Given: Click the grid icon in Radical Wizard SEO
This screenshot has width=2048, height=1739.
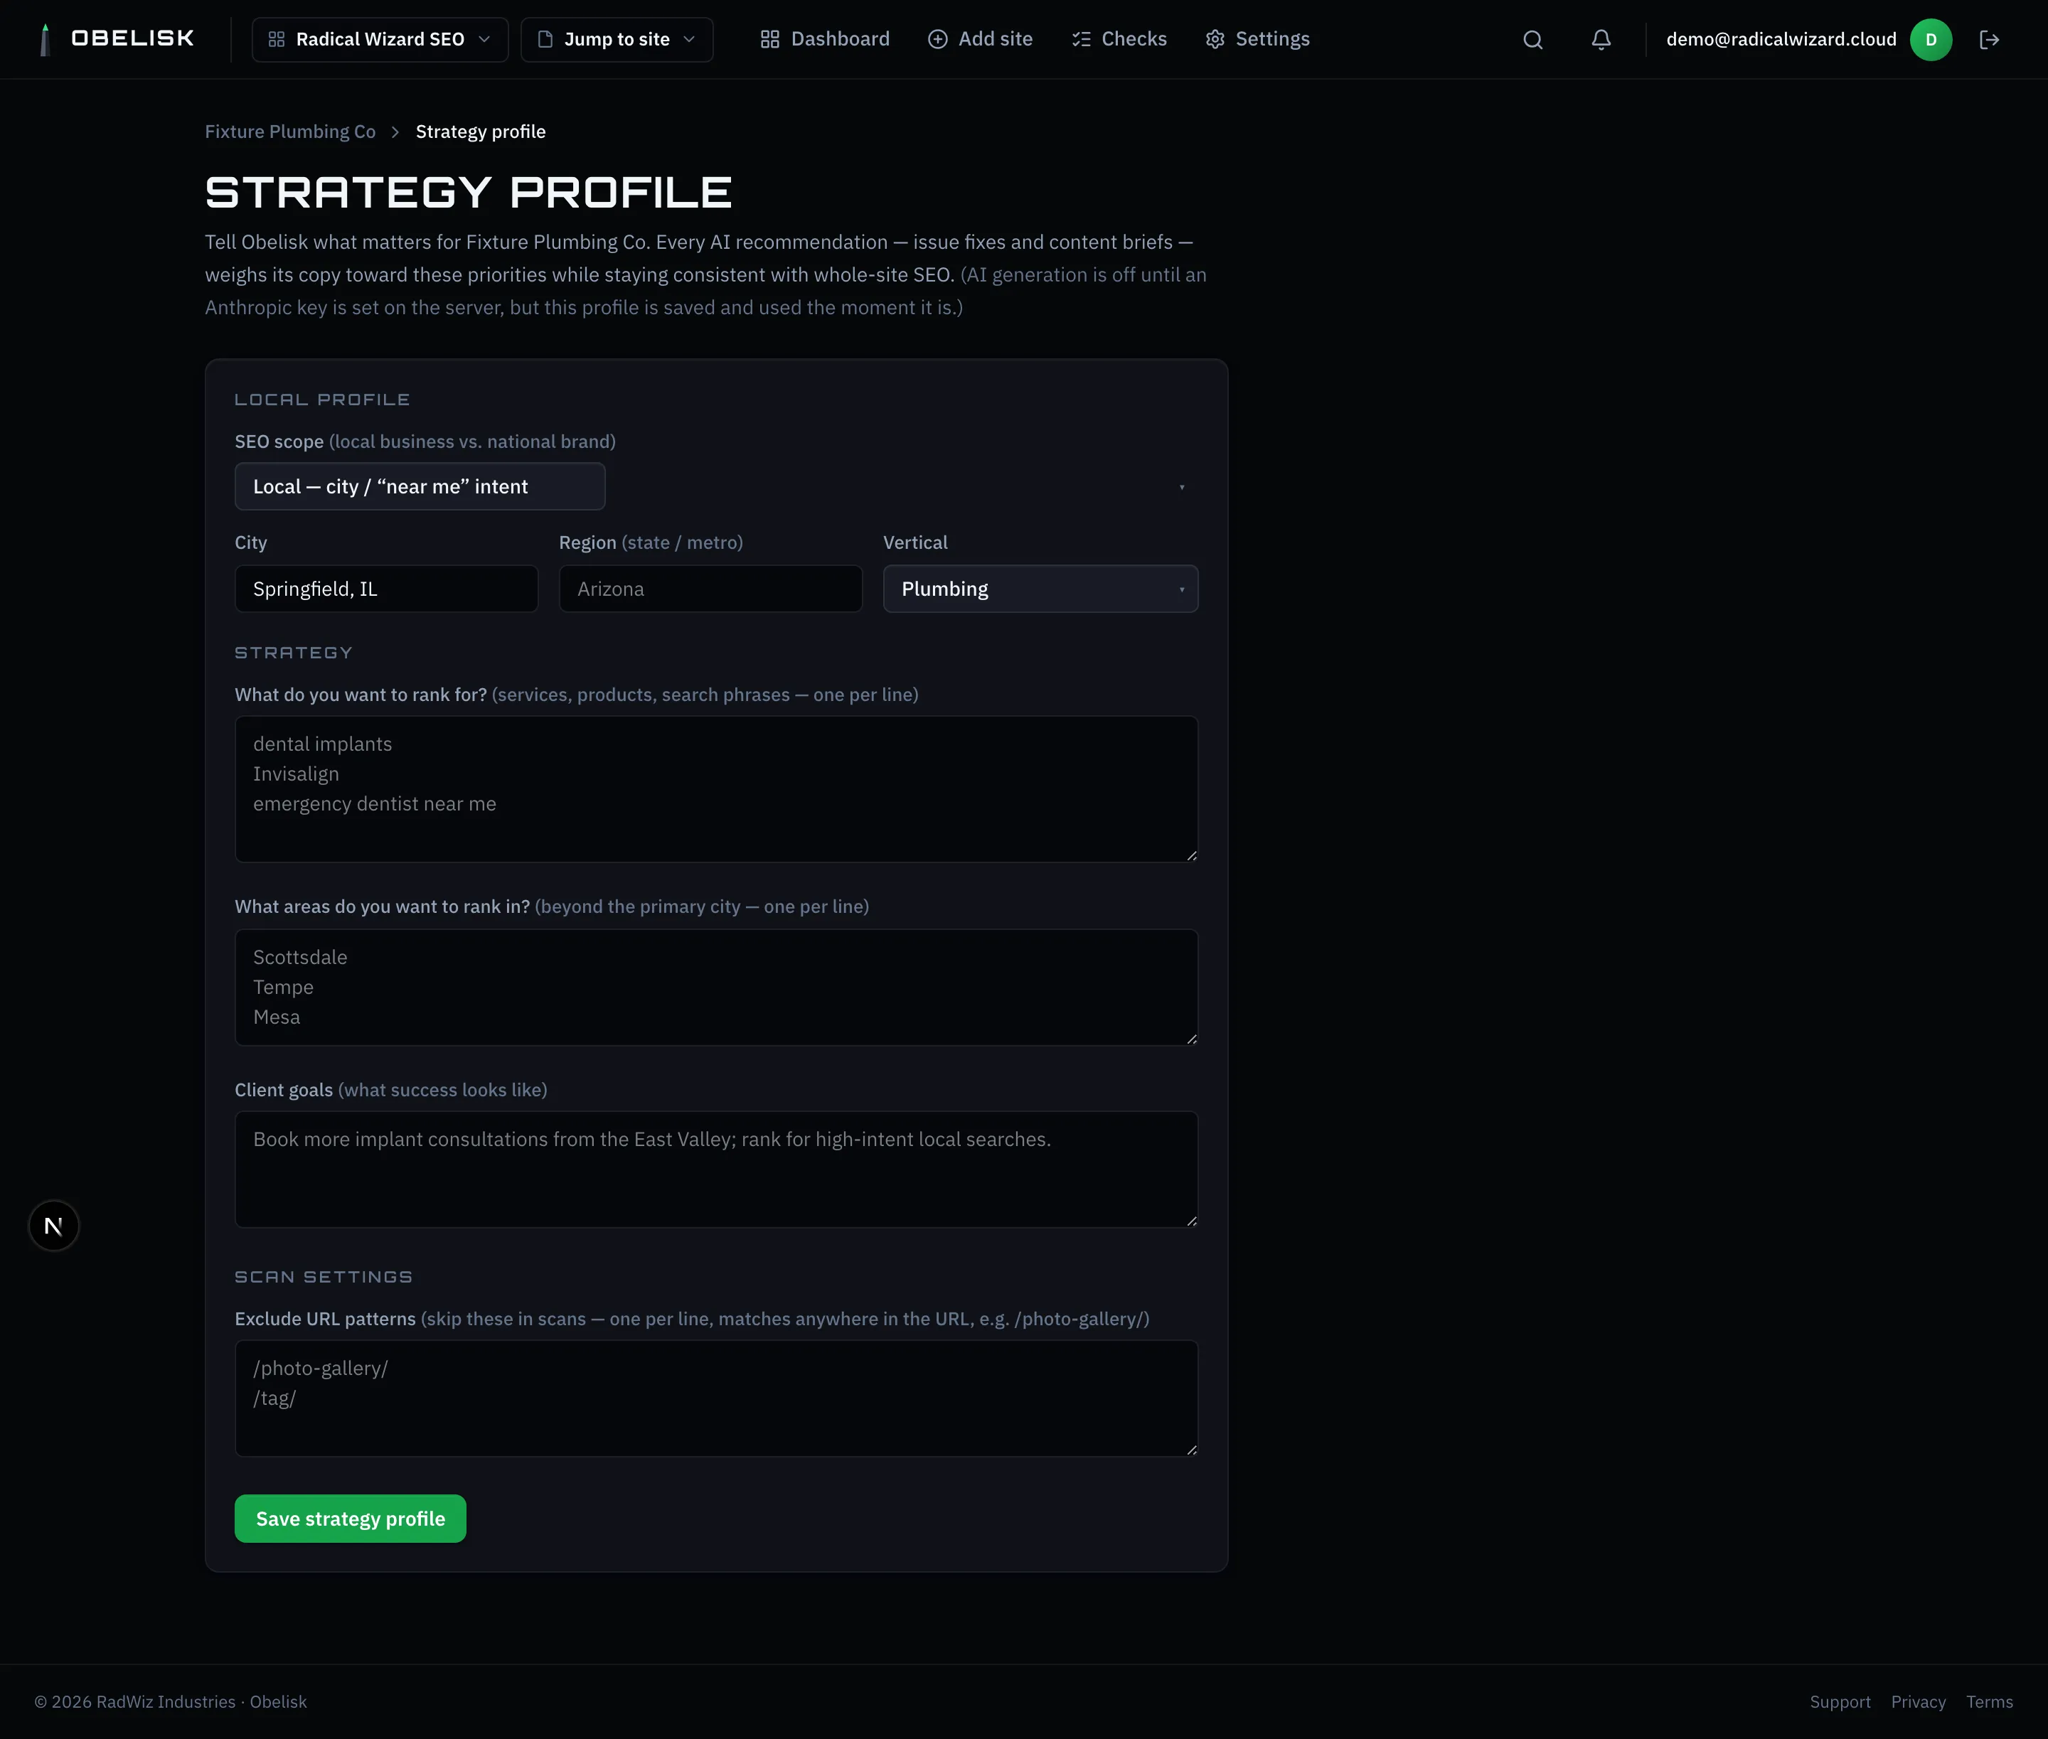Looking at the screenshot, I should 277,39.
